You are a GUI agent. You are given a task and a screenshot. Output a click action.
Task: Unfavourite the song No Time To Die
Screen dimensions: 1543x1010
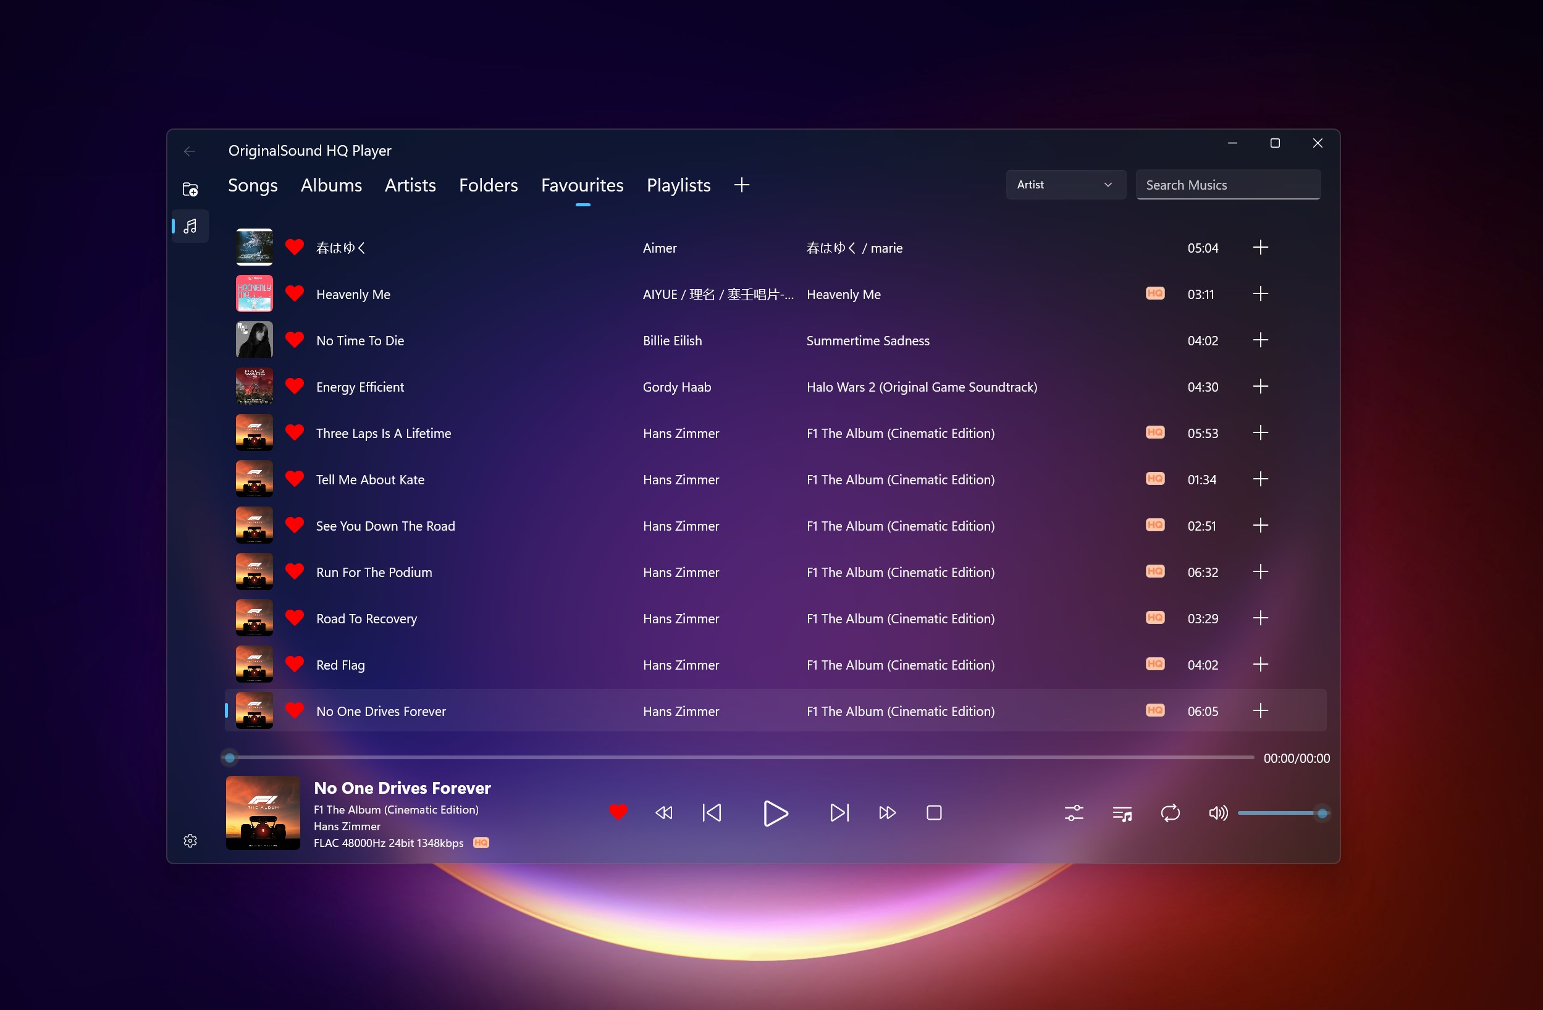(x=295, y=339)
